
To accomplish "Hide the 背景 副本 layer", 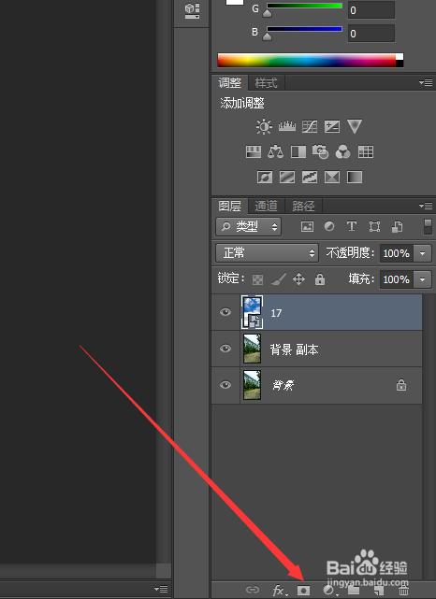I will point(225,349).
